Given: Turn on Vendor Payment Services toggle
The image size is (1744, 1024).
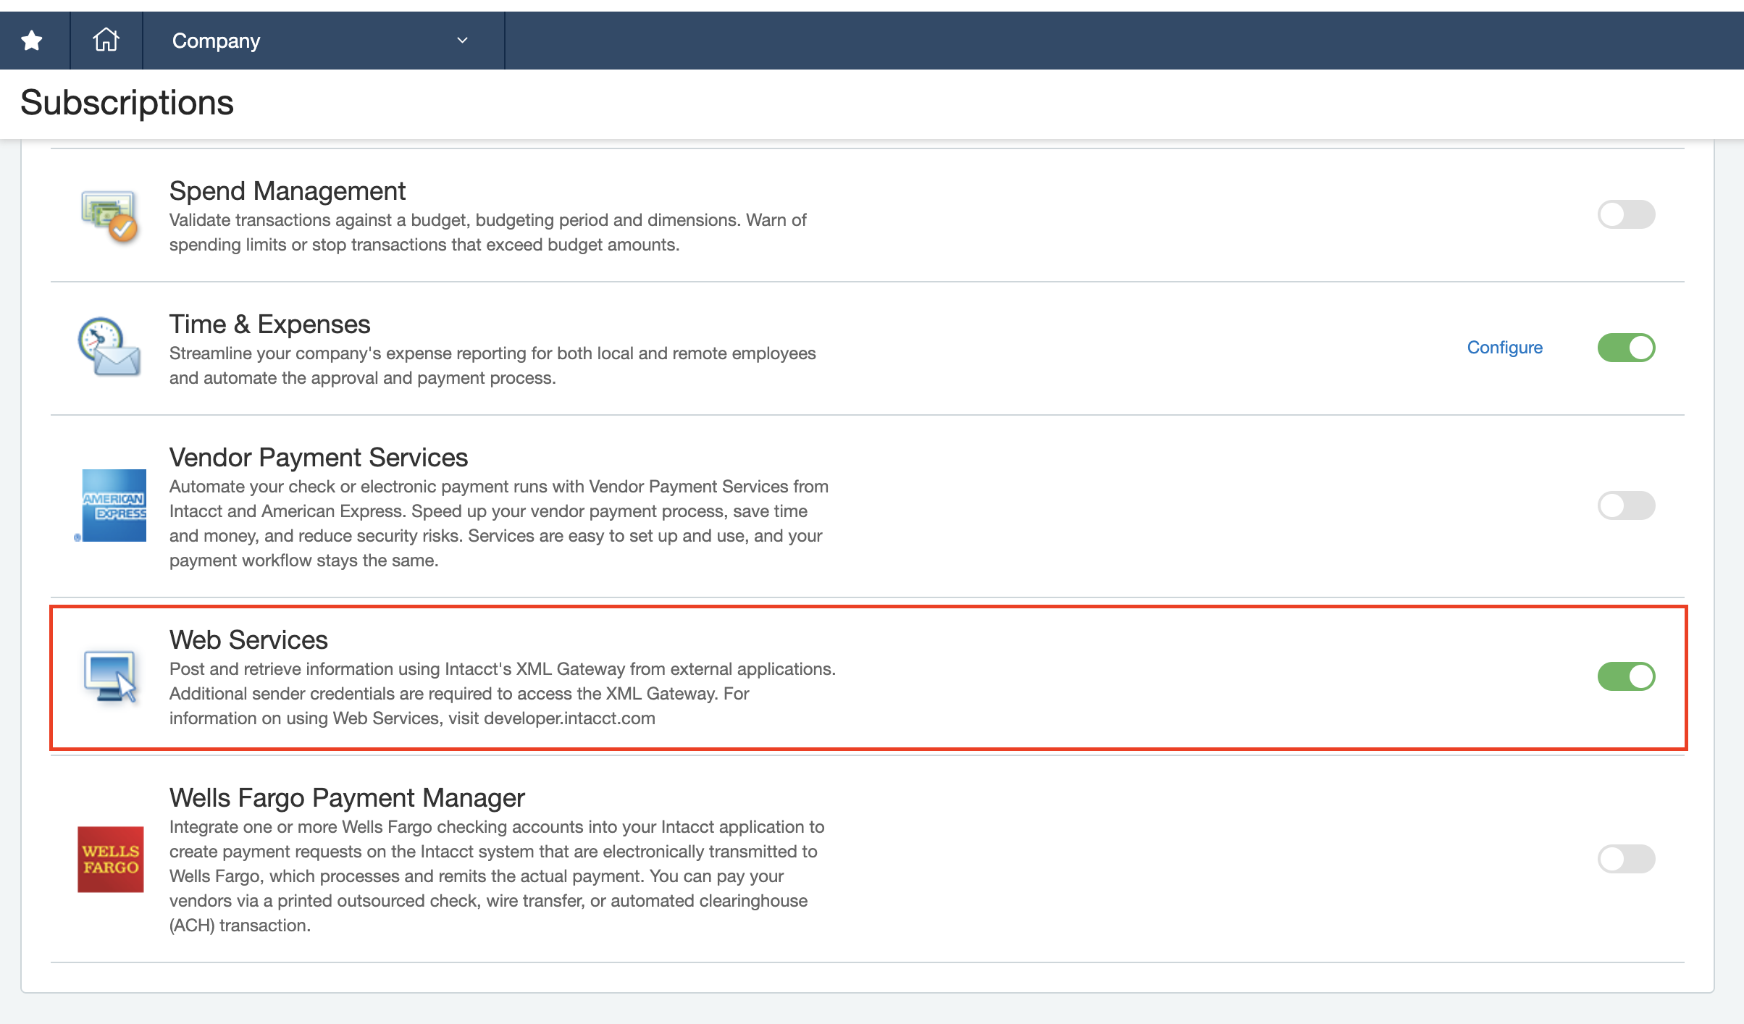Looking at the screenshot, I should (1626, 505).
